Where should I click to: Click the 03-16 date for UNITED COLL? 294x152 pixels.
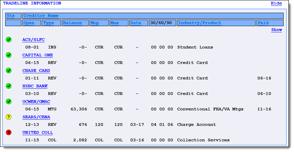click(x=137, y=140)
